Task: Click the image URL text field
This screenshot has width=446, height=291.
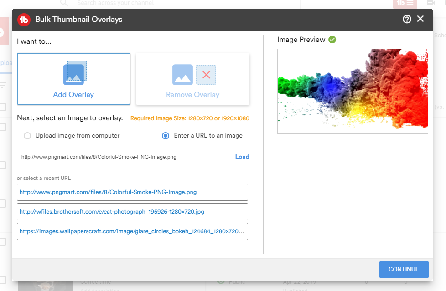Action: point(121,157)
